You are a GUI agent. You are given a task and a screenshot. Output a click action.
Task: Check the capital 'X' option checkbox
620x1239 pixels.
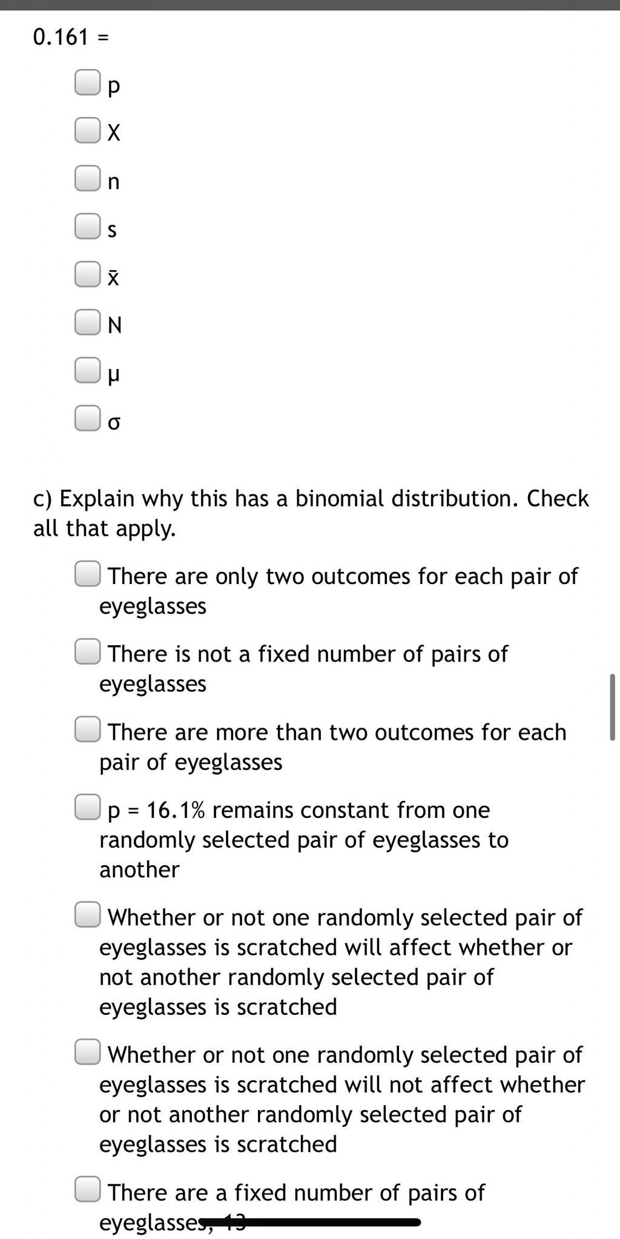[x=87, y=130]
